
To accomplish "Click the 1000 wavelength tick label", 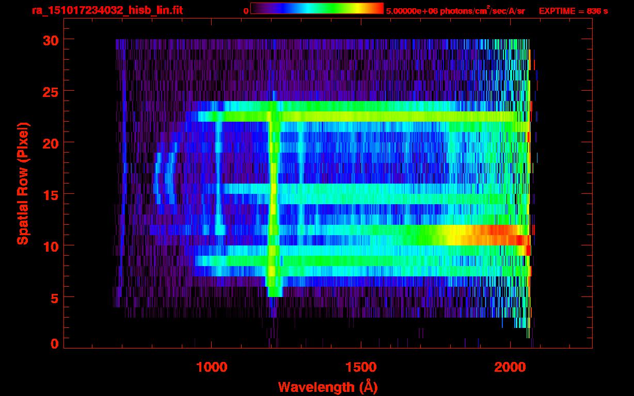I will click(x=212, y=367).
